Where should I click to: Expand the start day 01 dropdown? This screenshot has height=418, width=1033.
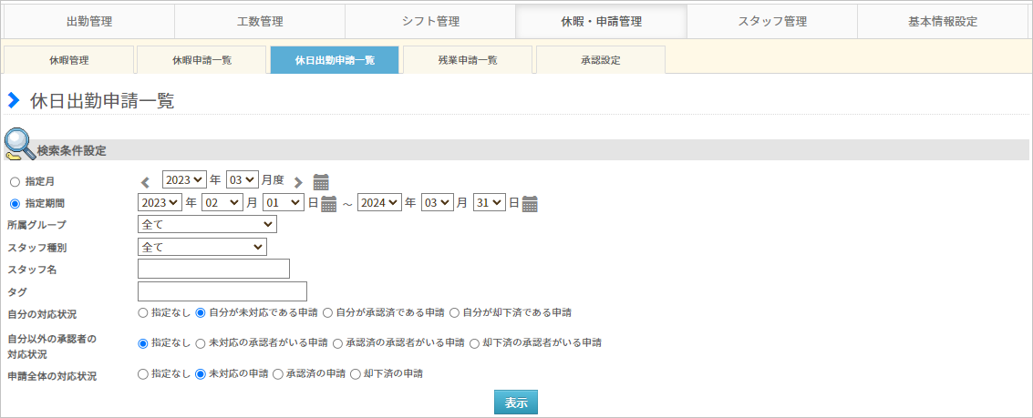point(283,203)
